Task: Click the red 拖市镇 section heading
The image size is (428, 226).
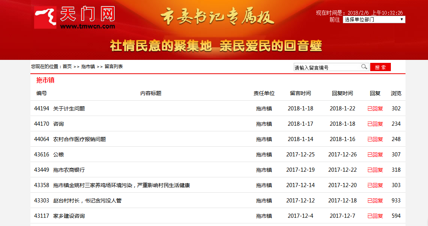Action: (x=45, y=80)
